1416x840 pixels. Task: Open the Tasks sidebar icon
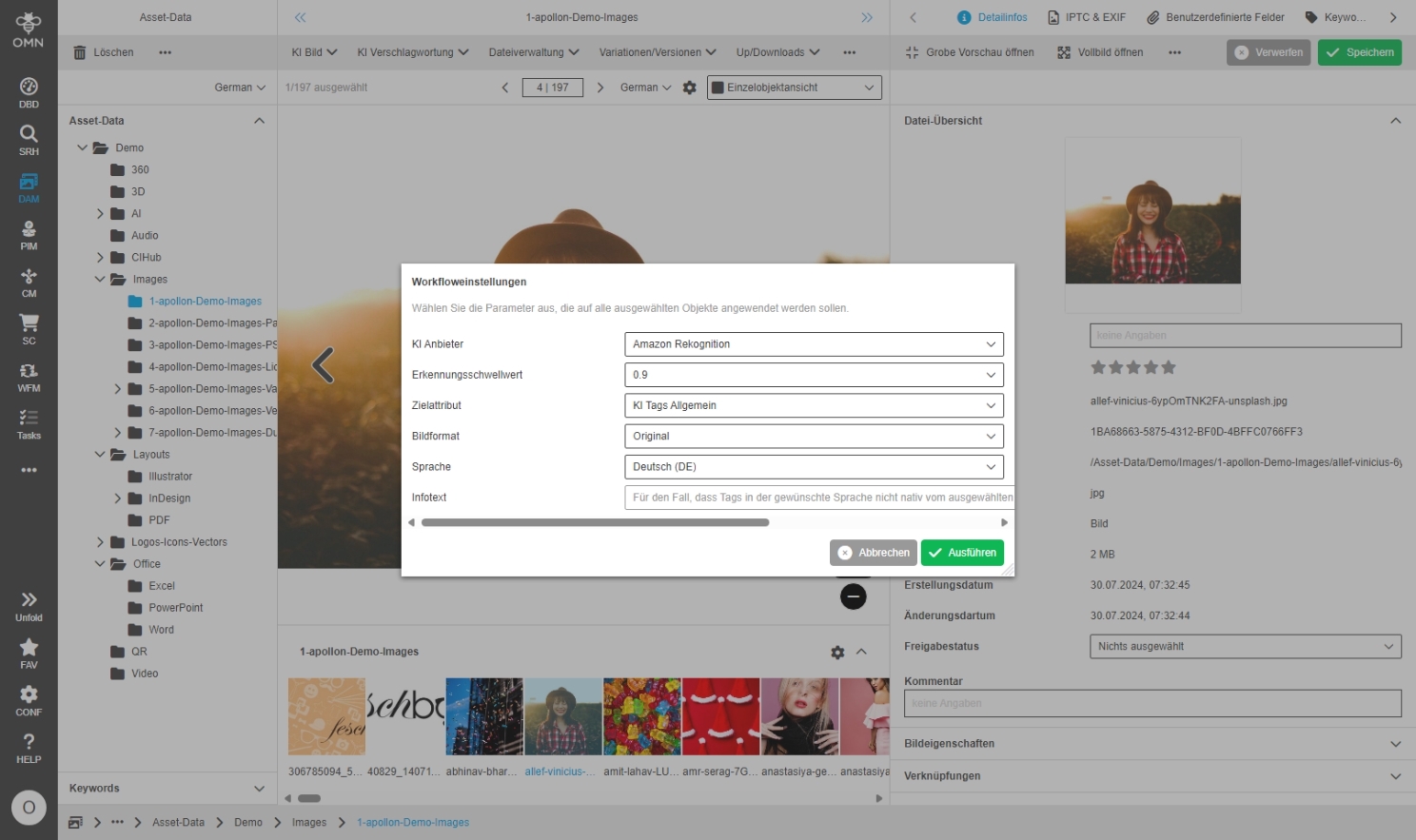[29, 423]
